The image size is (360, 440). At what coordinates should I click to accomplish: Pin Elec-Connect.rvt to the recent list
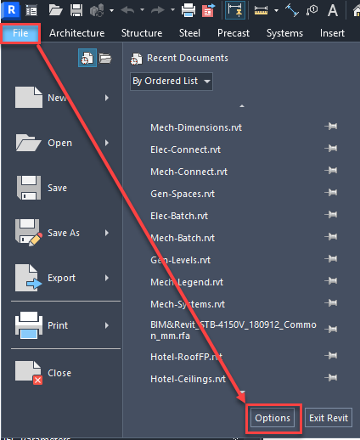[x=331, y=149]
